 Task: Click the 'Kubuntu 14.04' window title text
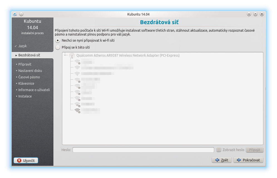click(138, 14)
